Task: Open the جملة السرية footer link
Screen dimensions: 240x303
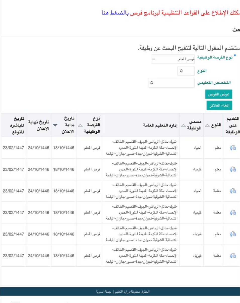Action: coord(104,292)
